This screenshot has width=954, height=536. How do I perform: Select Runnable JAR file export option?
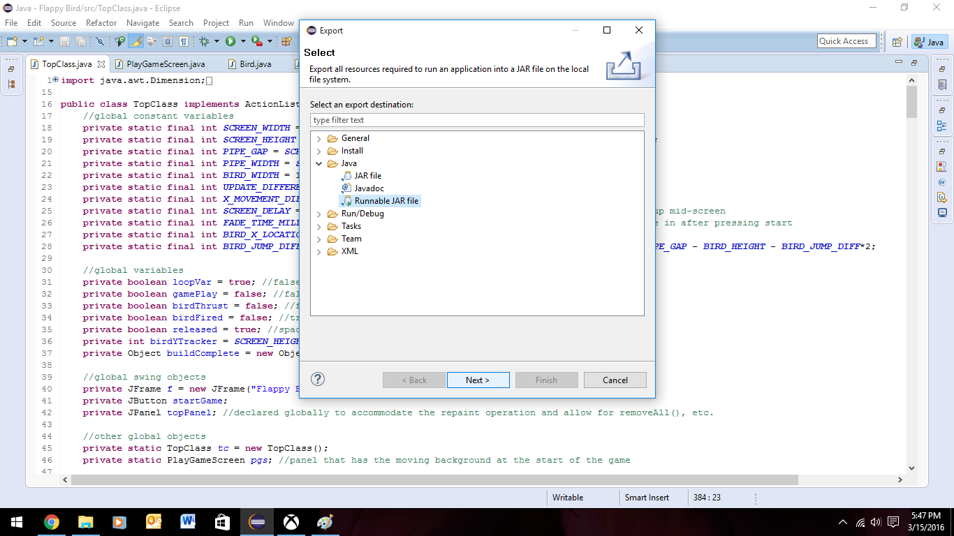click(380, 201)
